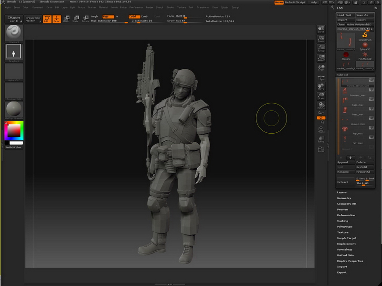Click the right shelf Move view icon

point(321,87)
